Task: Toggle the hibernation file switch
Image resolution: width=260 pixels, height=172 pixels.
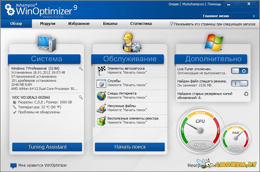Action: 240,83
